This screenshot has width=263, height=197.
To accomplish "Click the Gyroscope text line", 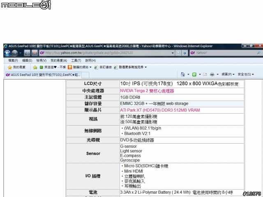I will click(130, 160).
